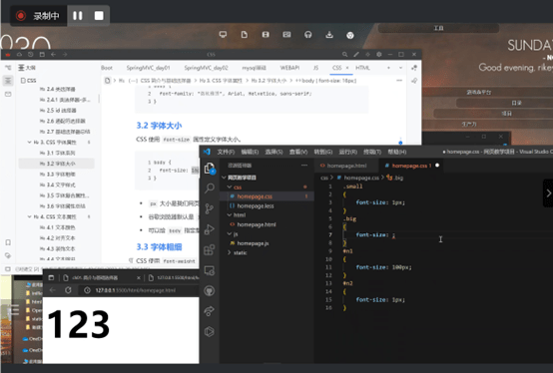
Task: Open settings gear in notes app title bar
Action: pos(379,54)
